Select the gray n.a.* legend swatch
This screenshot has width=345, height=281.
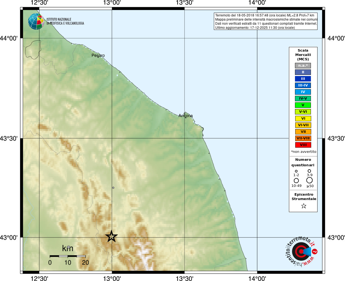(303, 66)
